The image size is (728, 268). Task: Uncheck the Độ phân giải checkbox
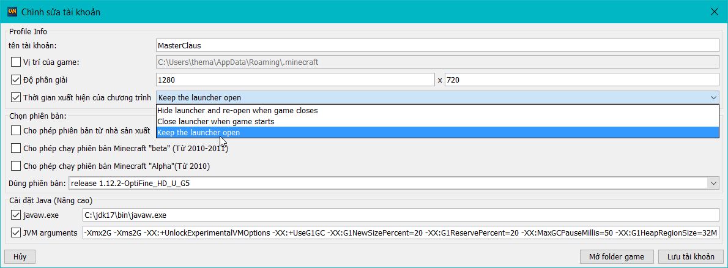(16, 80)
